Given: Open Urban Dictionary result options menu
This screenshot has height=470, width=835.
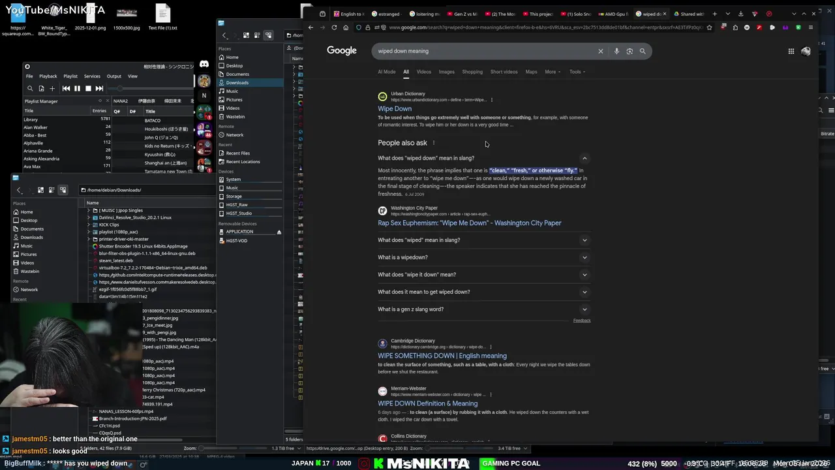Looking at the screenshot, I should [x=492, y=100].
